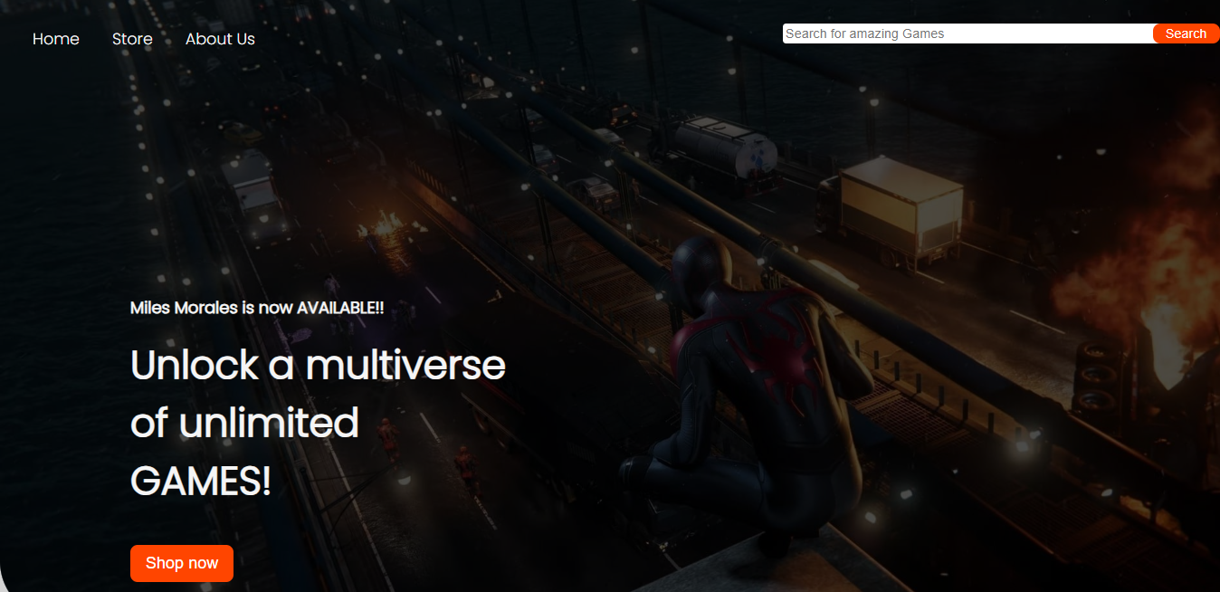Click the orange Search button

point(1186,33)
